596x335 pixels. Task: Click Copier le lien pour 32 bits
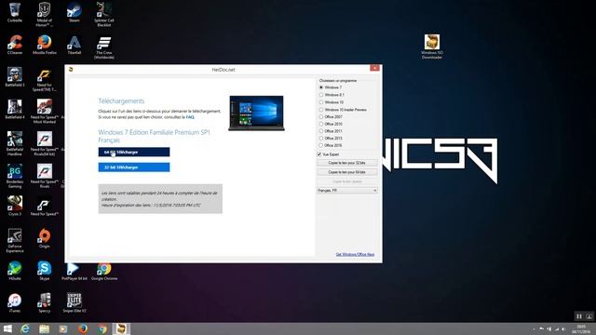(x=347, y=163)
